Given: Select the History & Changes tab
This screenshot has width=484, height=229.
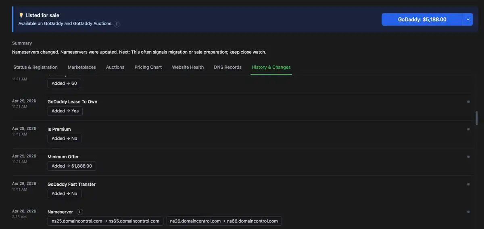Looking at the screenshot, I should point(271,67).
